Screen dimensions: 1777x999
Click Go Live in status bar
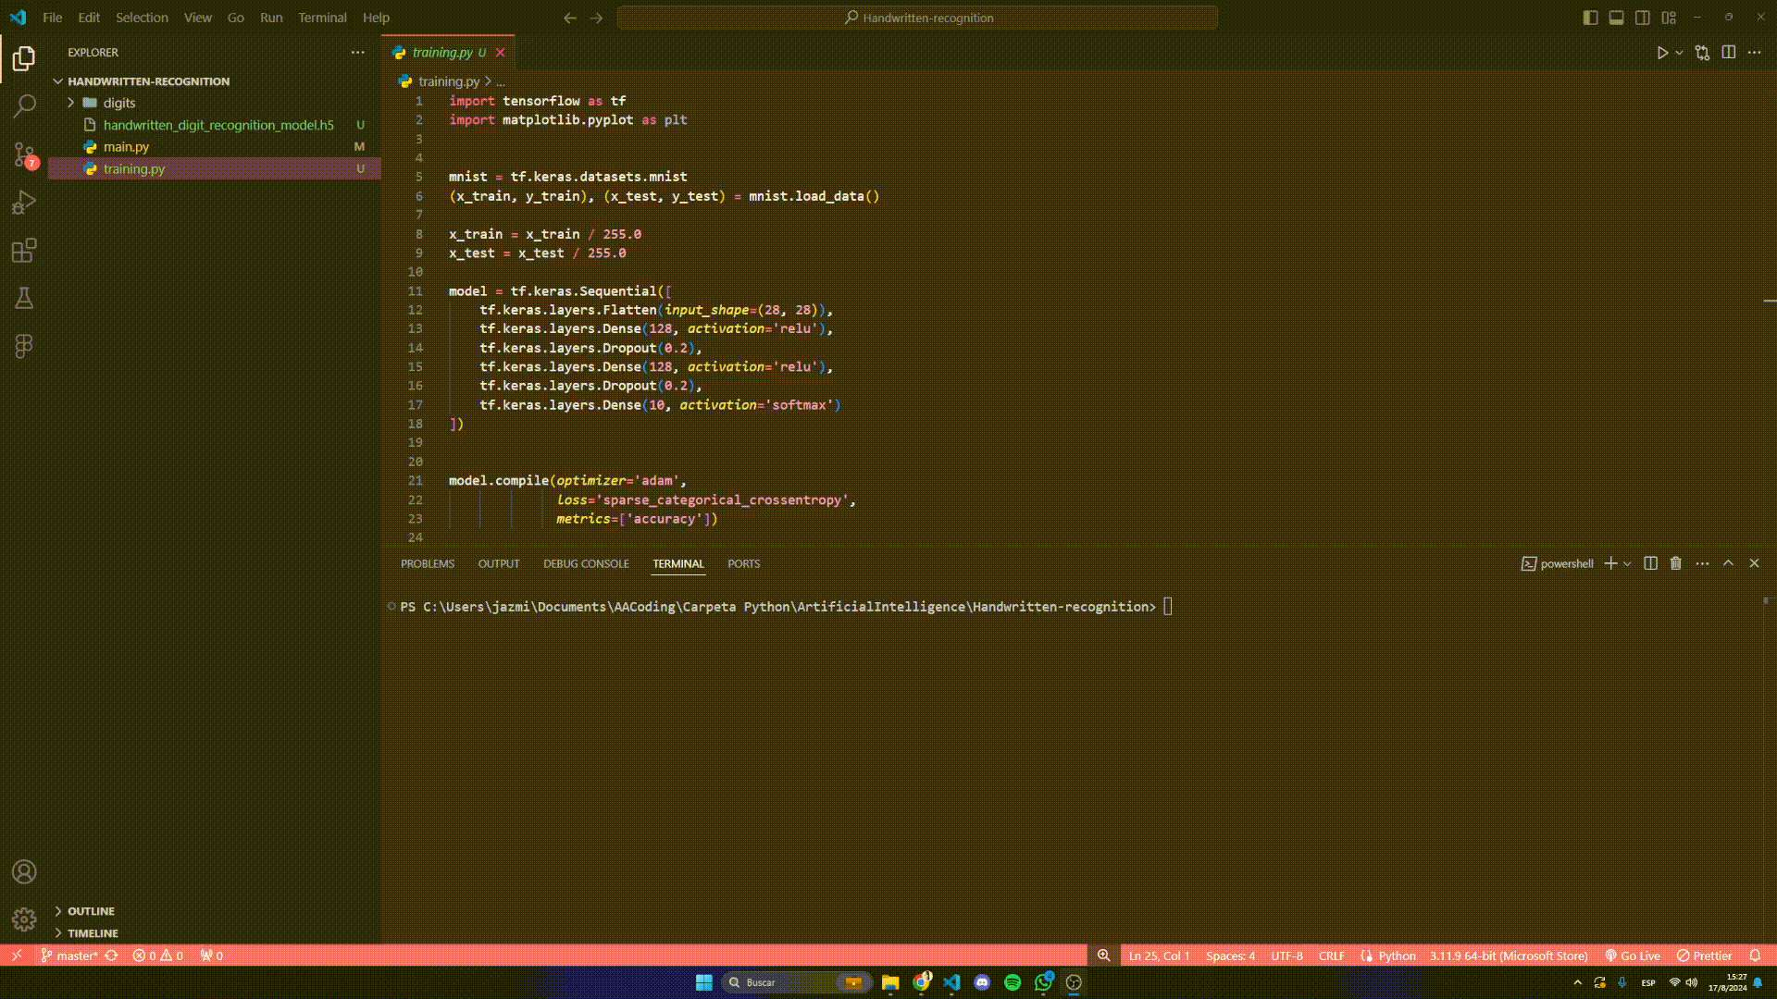pyautogui.click(x=1633, y=956)
